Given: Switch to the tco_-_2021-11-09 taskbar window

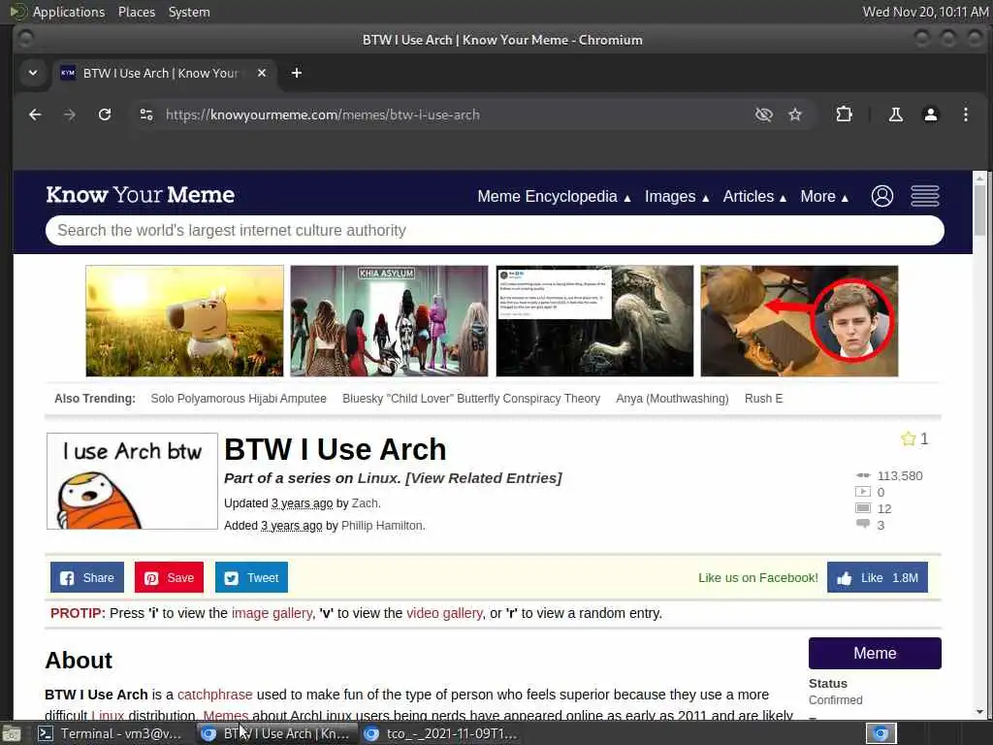Looking at the screenshot, I should coord(442,733).
